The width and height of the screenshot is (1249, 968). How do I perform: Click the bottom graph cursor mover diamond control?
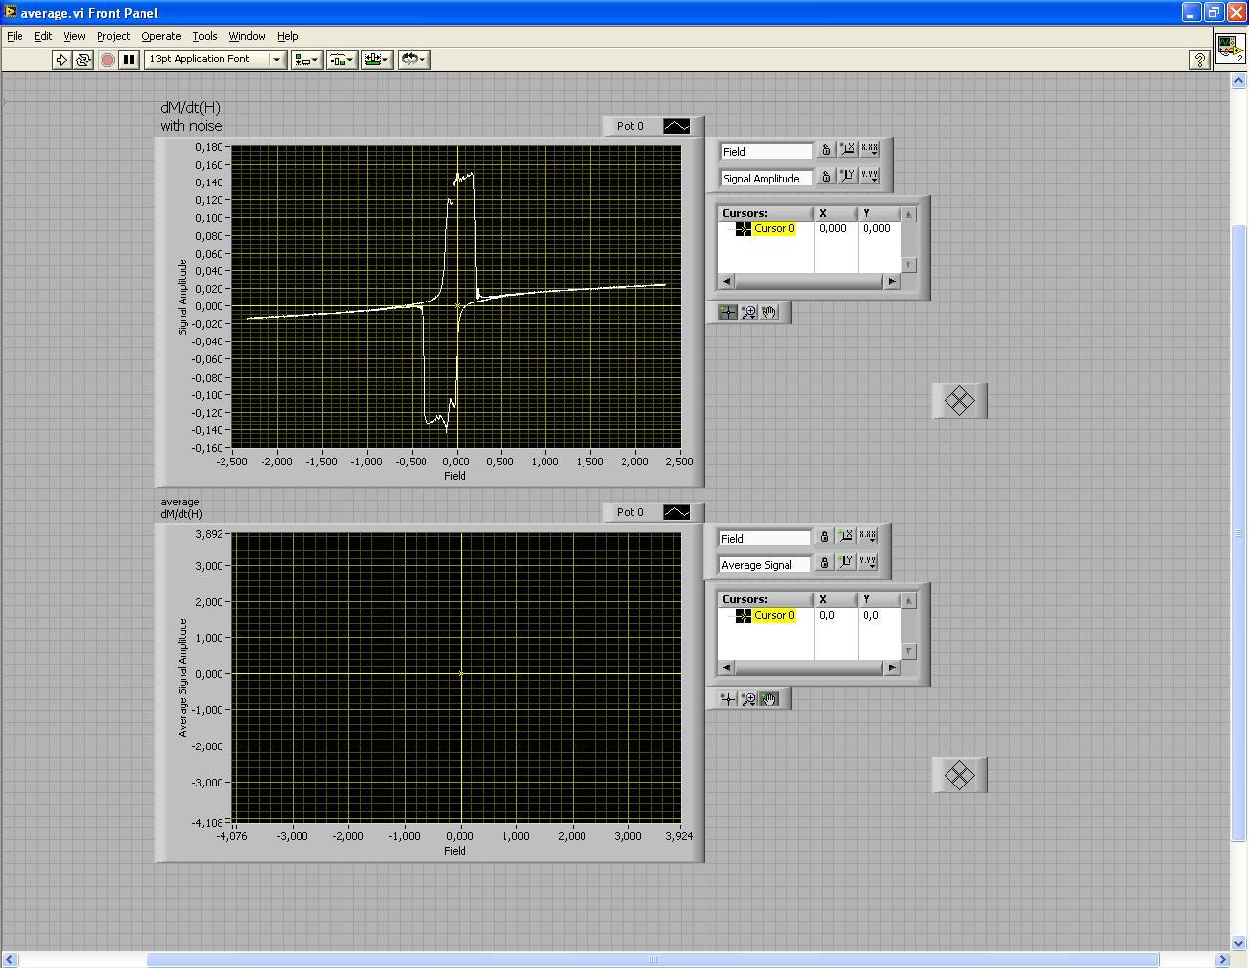coord(959,776)
